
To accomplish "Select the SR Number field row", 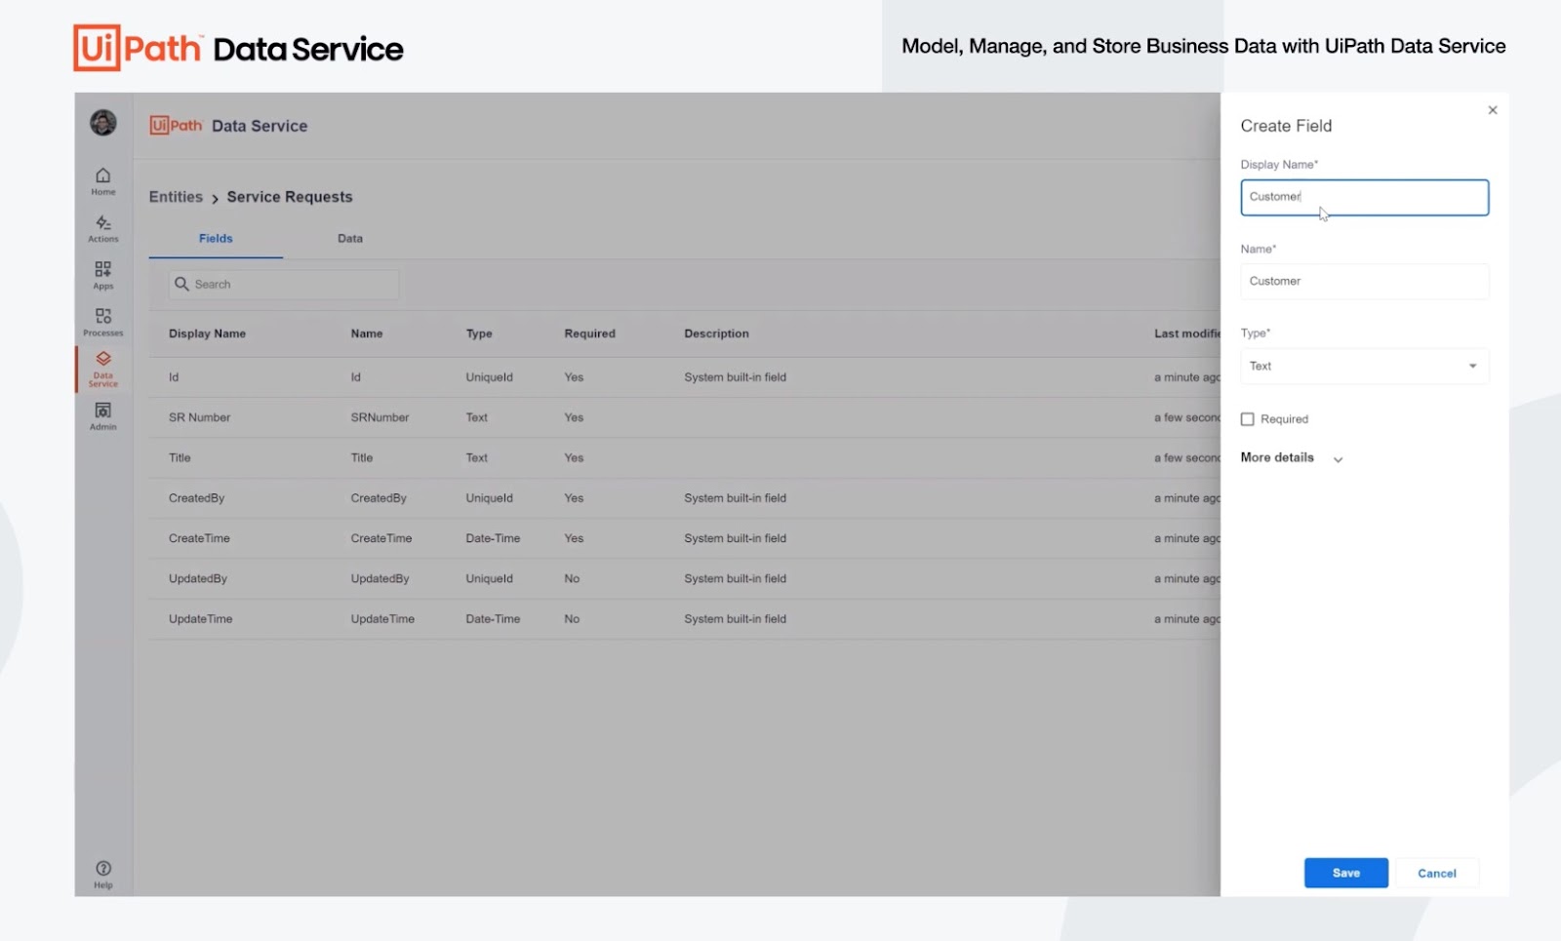I will (x=684, y=417).
